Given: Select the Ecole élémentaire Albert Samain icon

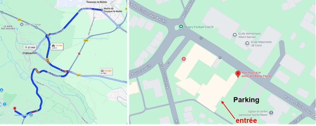Looking at the screenshot, I should [235, 35].
